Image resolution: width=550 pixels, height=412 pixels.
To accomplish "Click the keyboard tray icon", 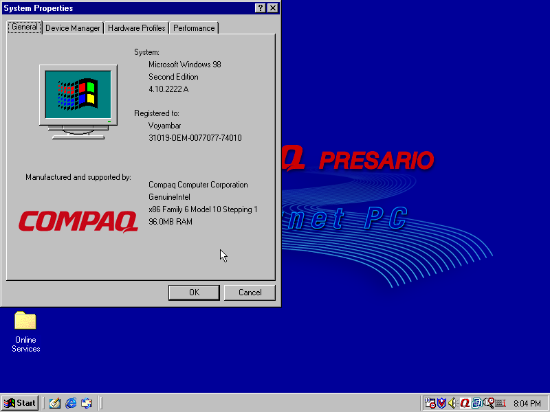I will 500,403.
